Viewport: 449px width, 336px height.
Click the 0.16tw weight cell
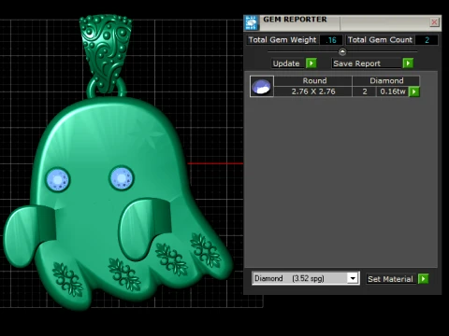[x=393, y=91]
